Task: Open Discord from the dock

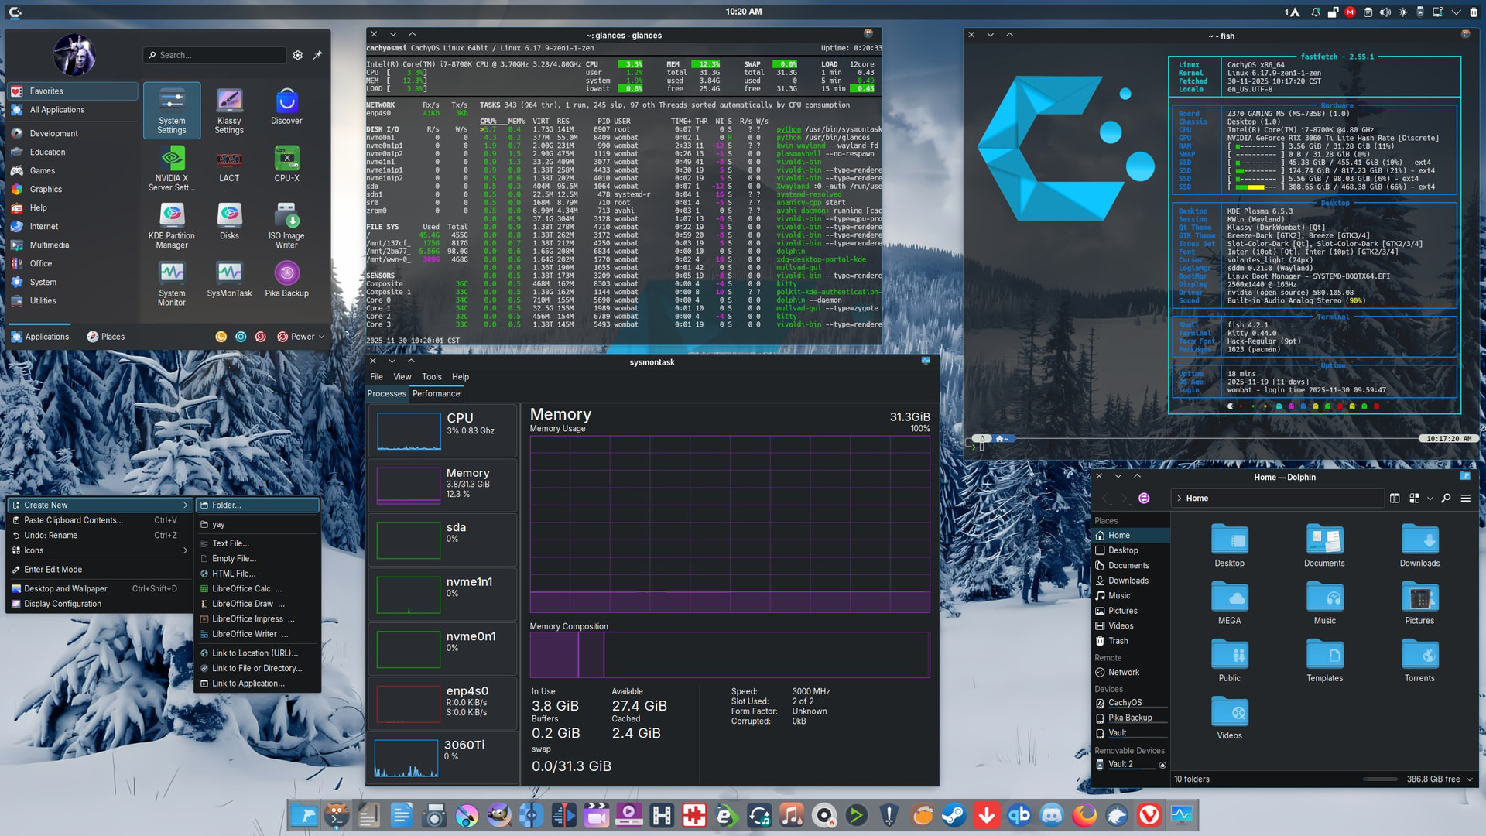Action: (1051, 815)
